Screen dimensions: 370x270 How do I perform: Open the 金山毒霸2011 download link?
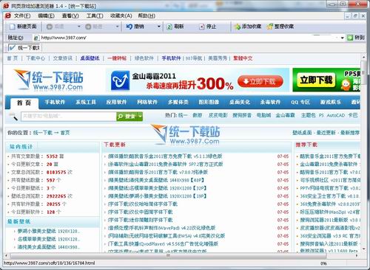[x=165, y=165]
